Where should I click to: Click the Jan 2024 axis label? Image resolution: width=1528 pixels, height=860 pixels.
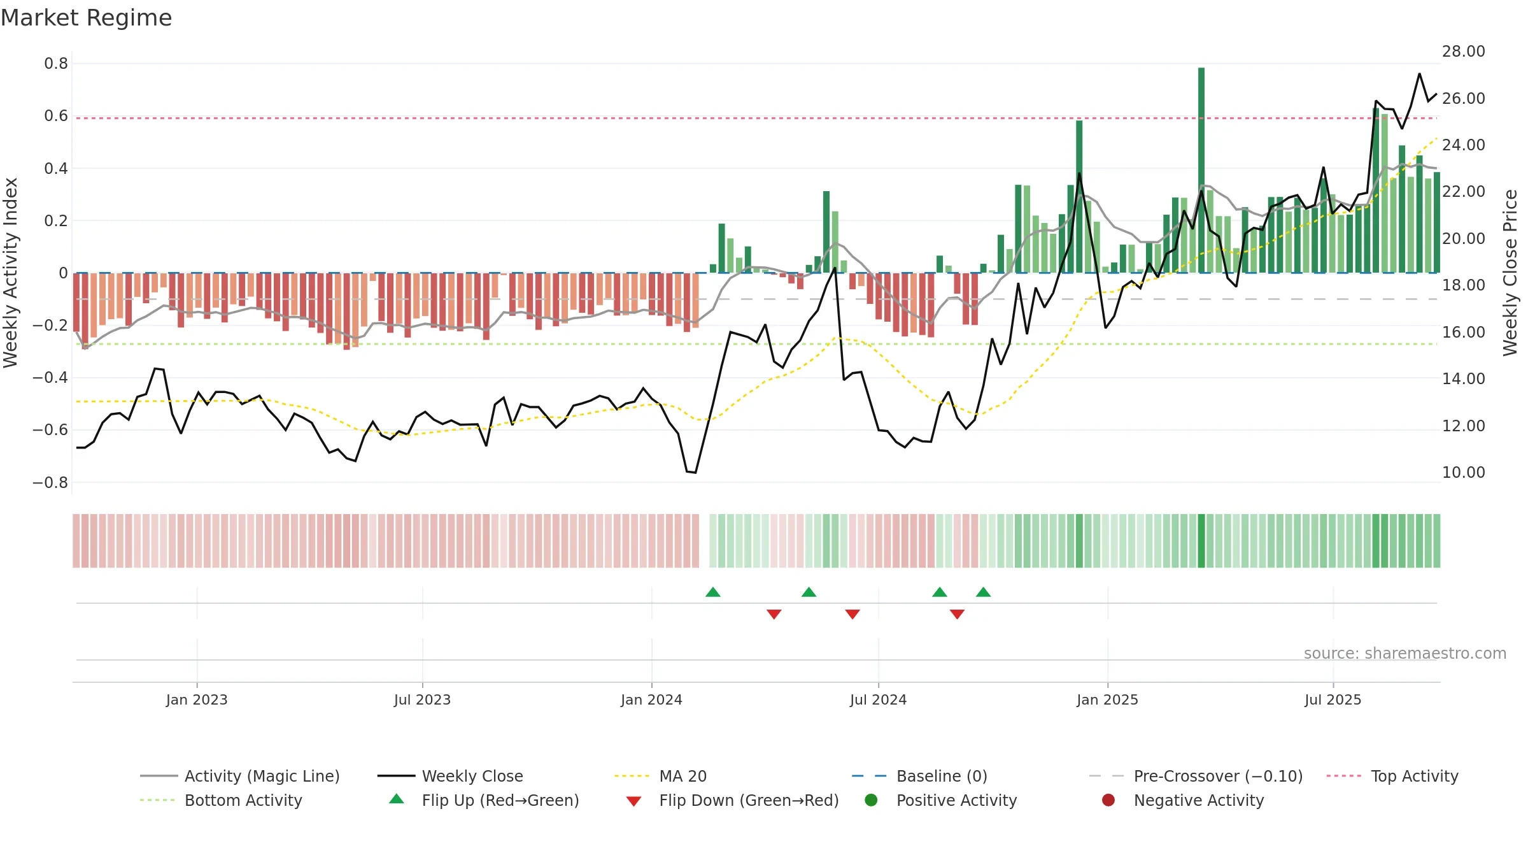pyautogui.click(x=651, y=699)
